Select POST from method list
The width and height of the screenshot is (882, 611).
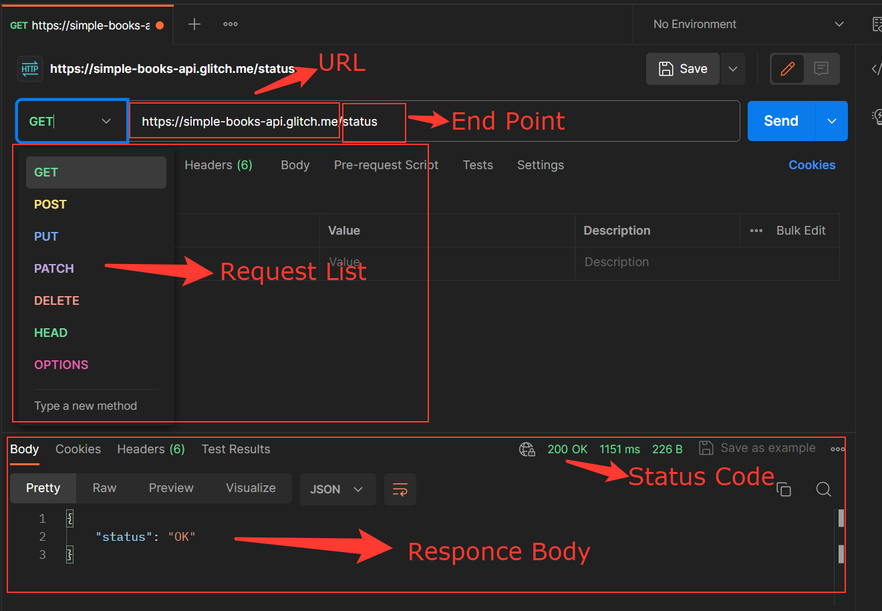96,205
